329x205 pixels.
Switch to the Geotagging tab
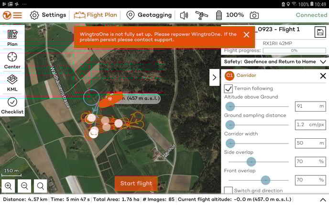(149, 15)
